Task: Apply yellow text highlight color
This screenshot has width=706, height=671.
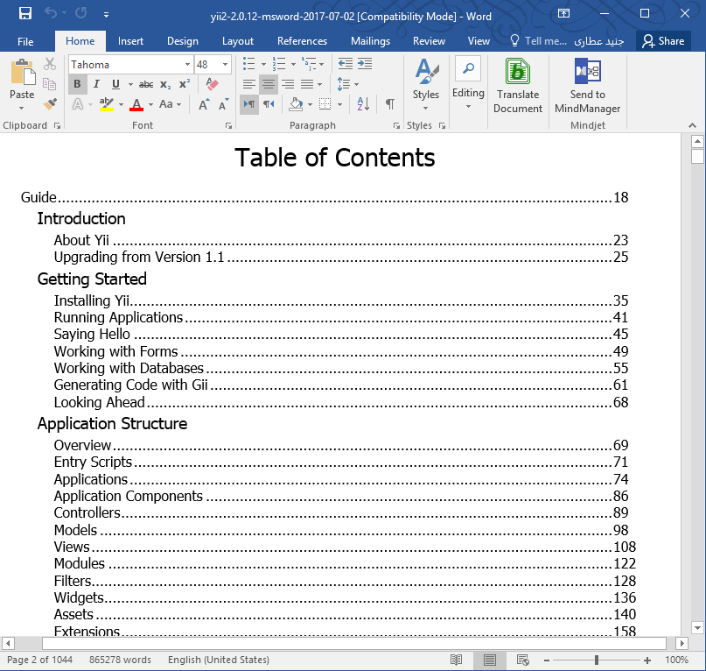Action: point(107,104)
